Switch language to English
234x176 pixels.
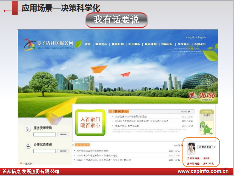(201, 37)
